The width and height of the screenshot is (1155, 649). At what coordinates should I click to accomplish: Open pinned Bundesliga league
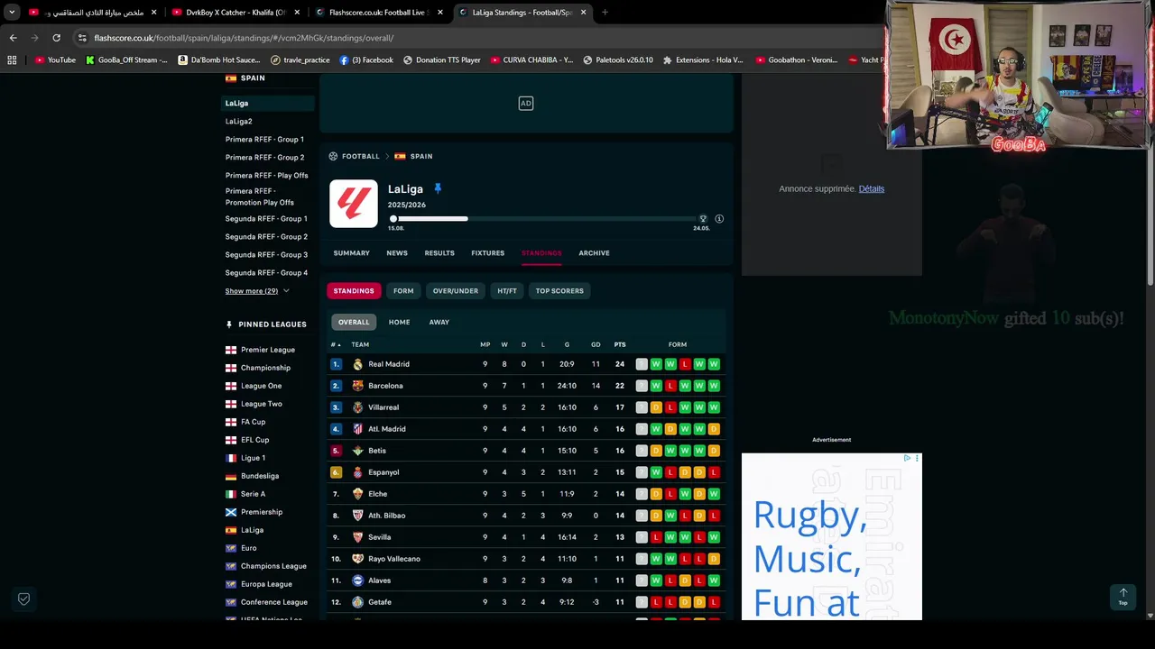tap(260, 476)
